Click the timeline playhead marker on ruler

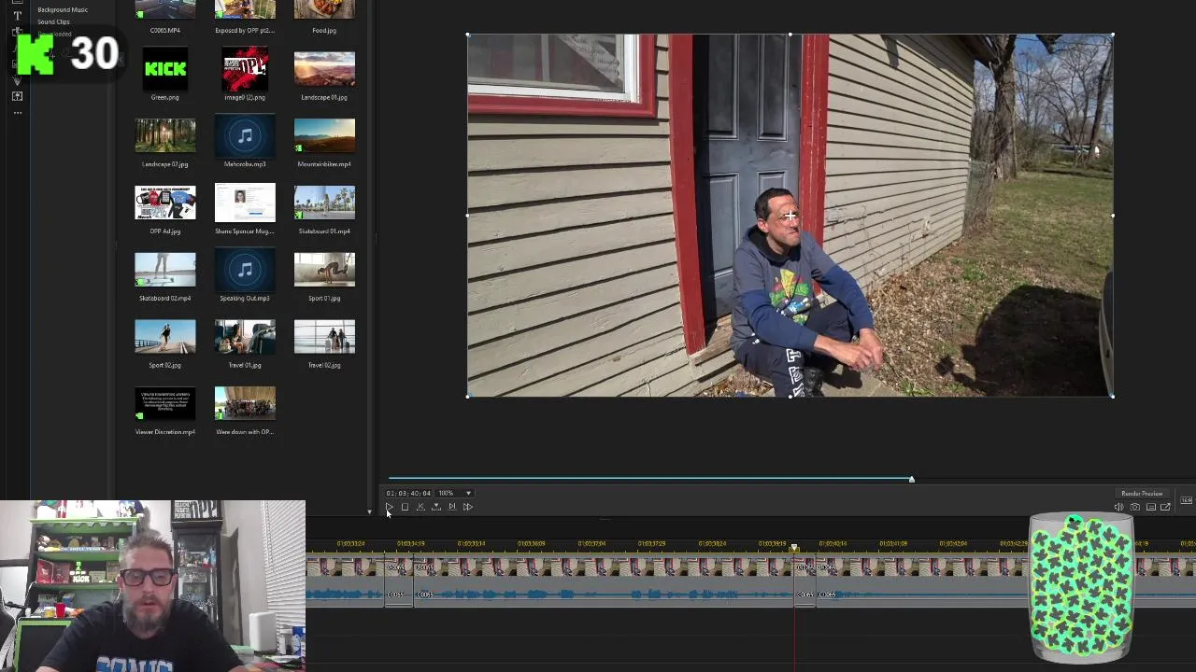pos(795,548)
